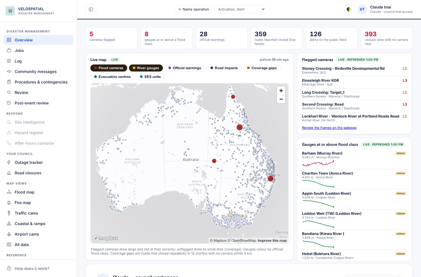Click the Outage tracker lightning icon
The image size is (421, 277).
pyautogui.click(x=9, y=162)
